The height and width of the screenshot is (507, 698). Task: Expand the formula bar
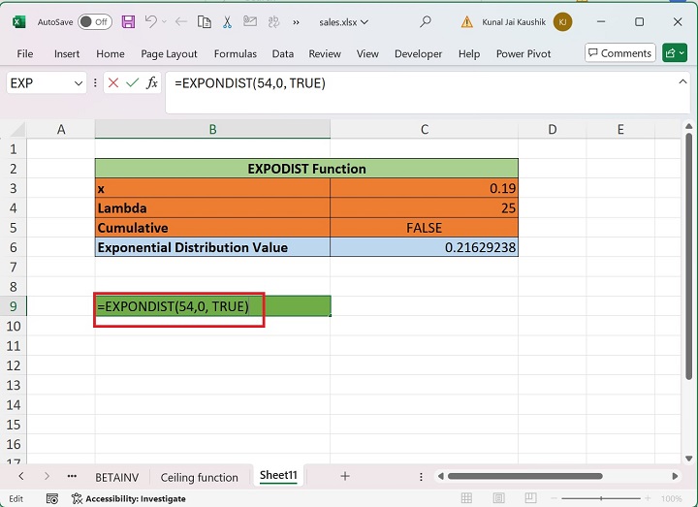tap(683, 82)
